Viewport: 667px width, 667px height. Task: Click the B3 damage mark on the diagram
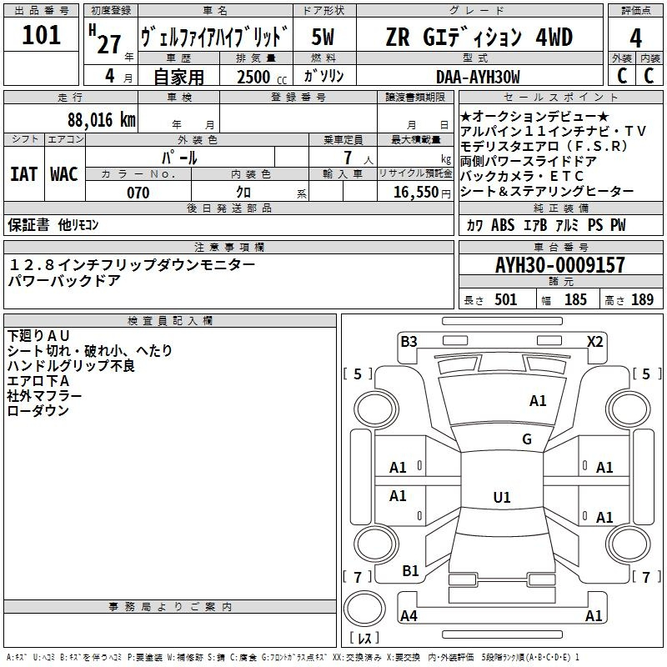pos(409,342)
